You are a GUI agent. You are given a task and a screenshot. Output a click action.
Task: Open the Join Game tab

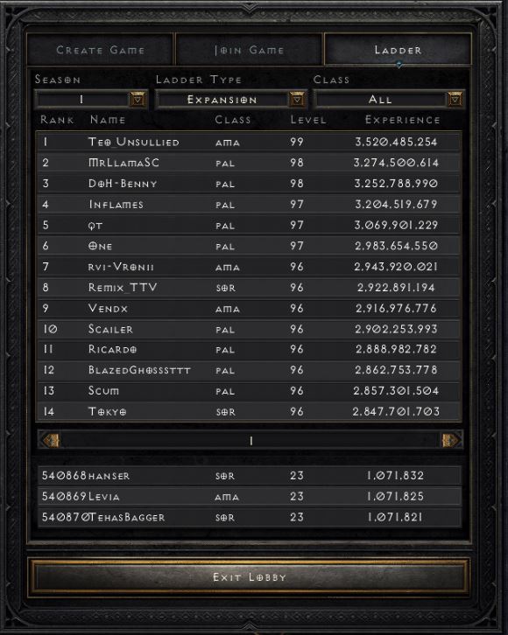pyautogui.click(x=249, y=50)
